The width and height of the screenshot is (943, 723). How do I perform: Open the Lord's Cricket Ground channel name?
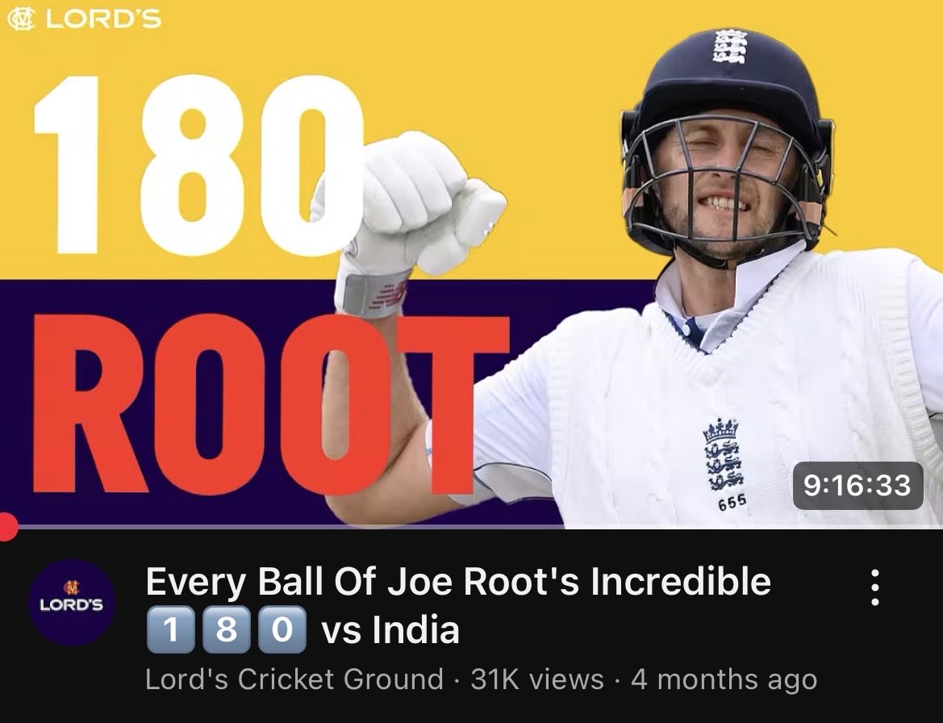(294, 679)
